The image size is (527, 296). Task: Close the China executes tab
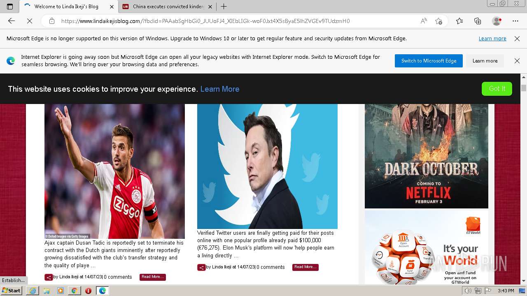click(210, 7)
